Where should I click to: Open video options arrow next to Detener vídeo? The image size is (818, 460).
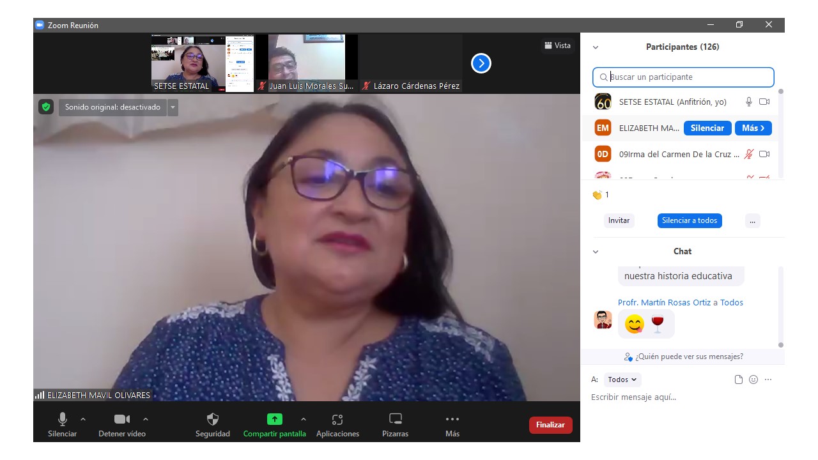(x=146, y=419)
